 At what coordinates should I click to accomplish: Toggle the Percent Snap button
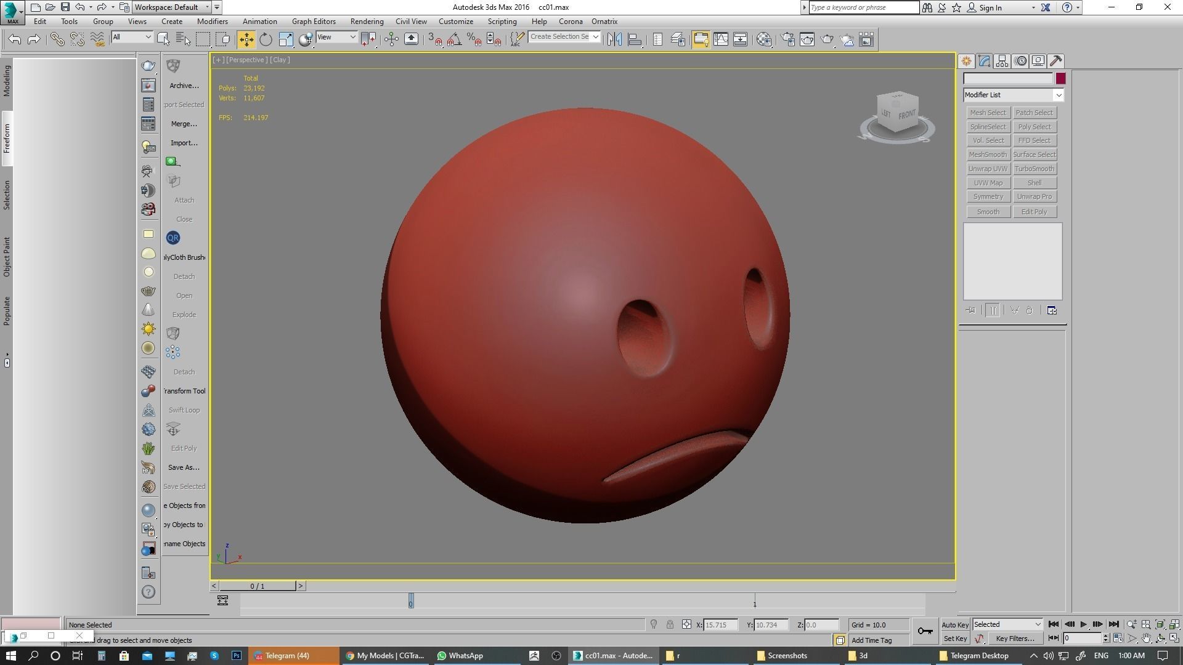[x=474, y=39]
